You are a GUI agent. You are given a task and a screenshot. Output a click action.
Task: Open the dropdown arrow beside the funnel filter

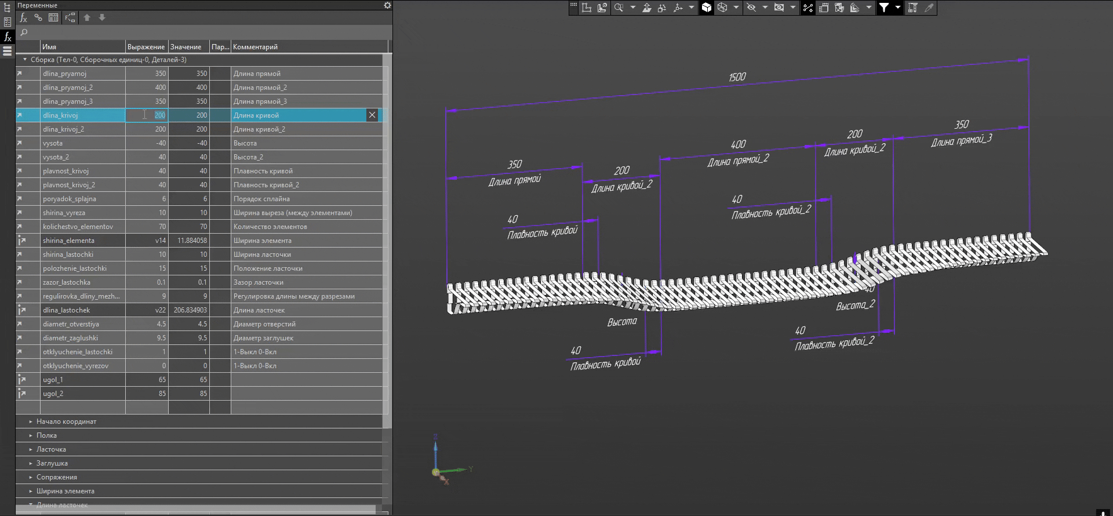(x=897, y=8)
